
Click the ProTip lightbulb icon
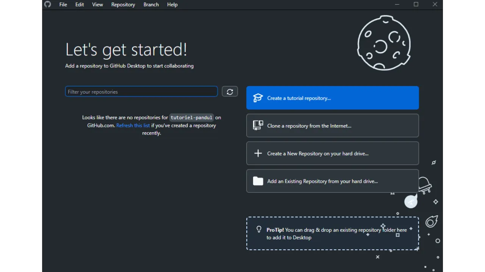[x=259, y=229]
